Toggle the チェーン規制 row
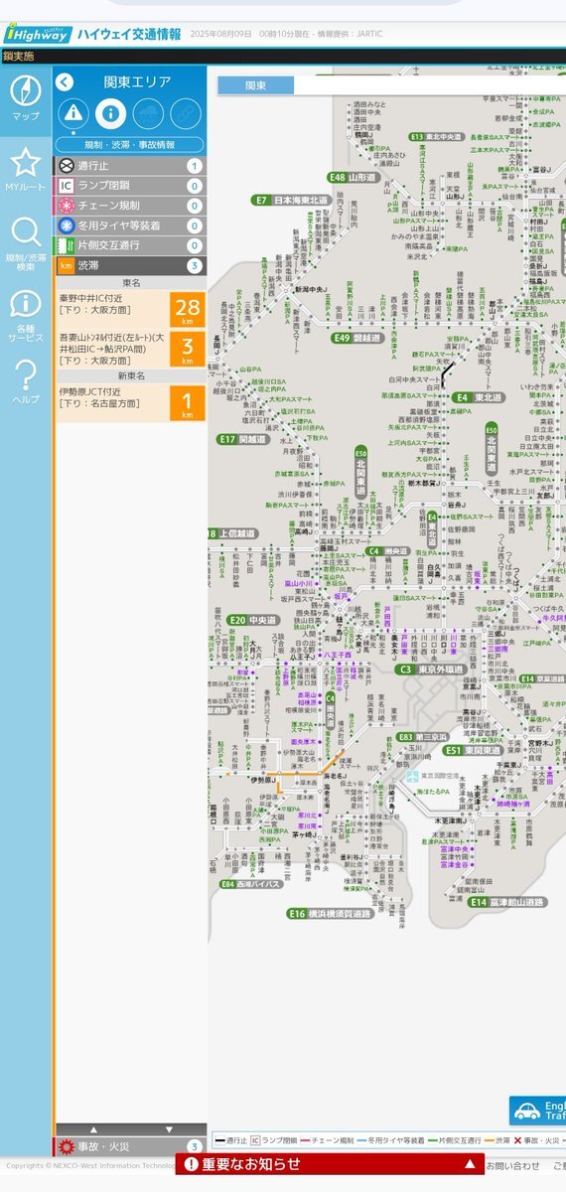 130,206
